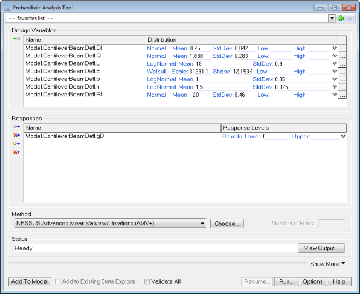Click ellipsis button for CantileverBeamDefl.RI row
The height and width of the screenshot is (294, 360).
coord(342,95)
